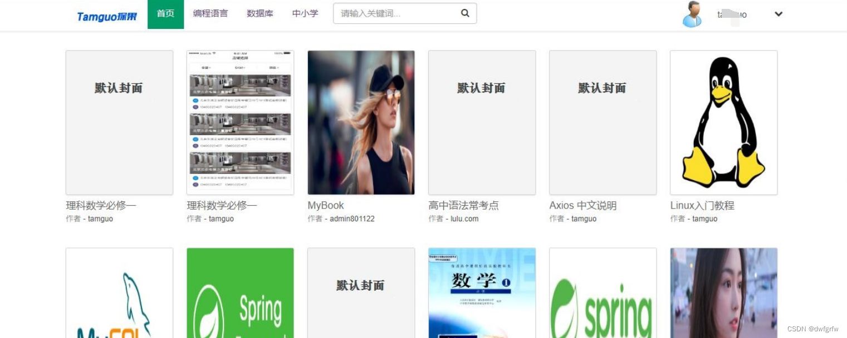Click the MySQL dolphin cover image
847x338 pixels.
click(x=119, y=293)
